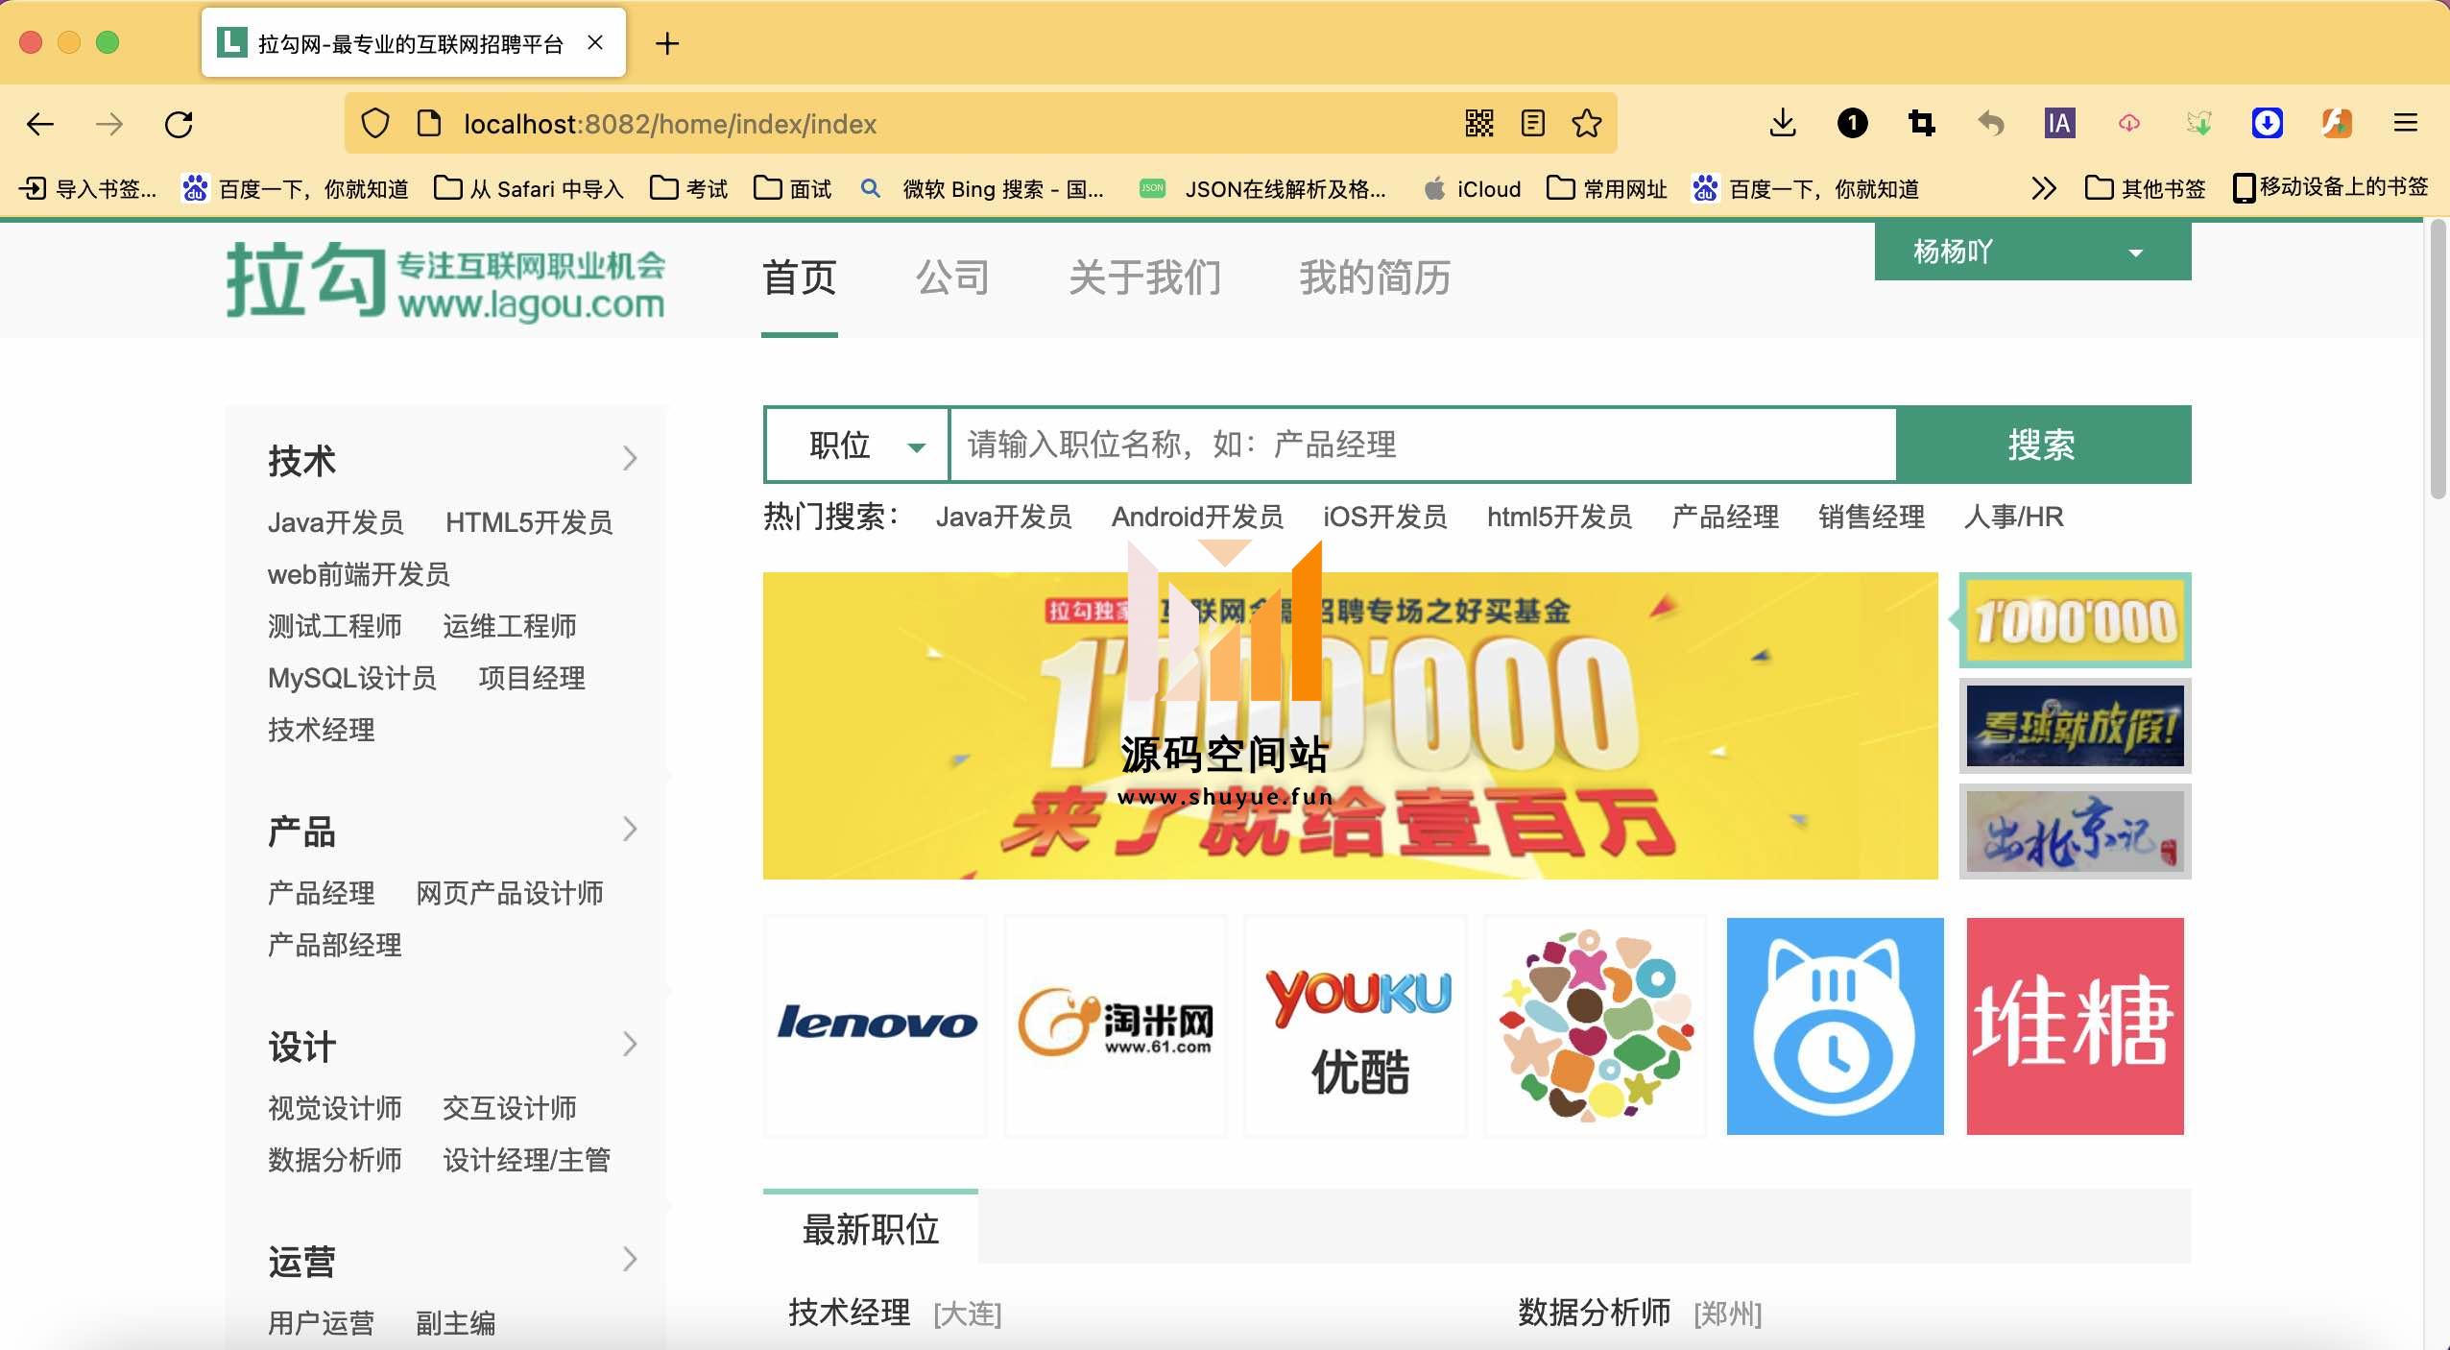Select the 看球就放假 banner thumbnail
This screenshot has width=2450, height=1350.
[x=2075, y=726]
